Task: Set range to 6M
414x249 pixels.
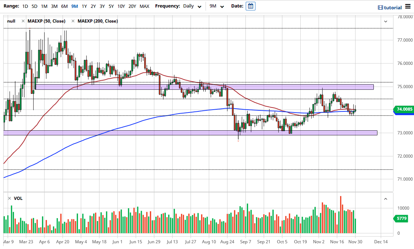Action: [65, 6]
